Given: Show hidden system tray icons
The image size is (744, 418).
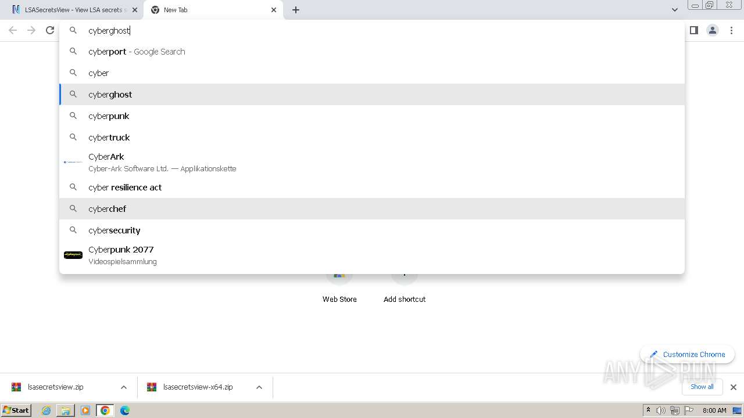Looking at the screenshot, I should pos(648,410).
